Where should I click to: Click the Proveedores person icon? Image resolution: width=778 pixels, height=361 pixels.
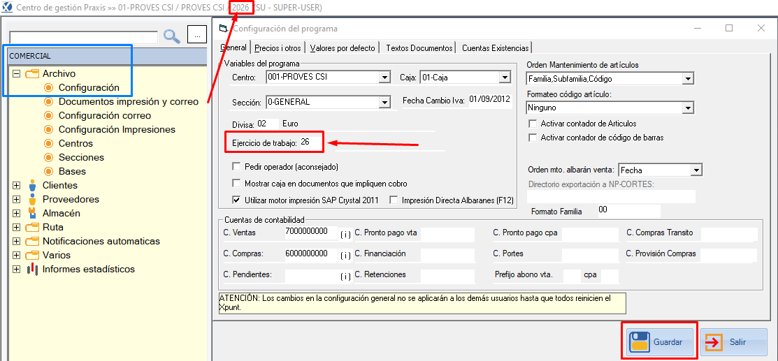pyautogui.click(x=32, y=199)
